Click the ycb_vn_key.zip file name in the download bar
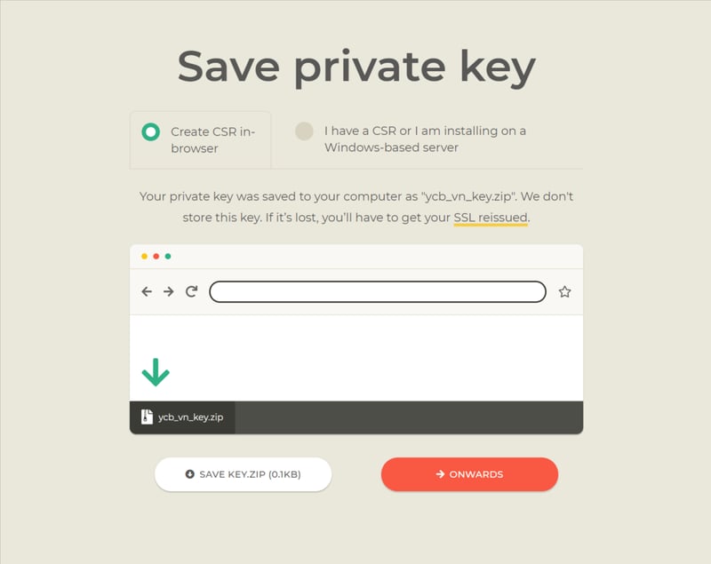Image resolution: width=711 pixels, height=564 pixels. 192,417
